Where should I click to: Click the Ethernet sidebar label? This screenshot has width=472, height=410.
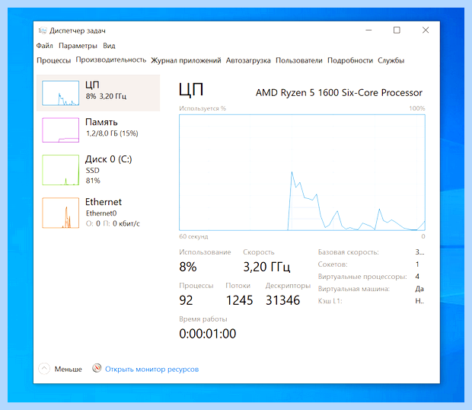click(x=104, y=202)
